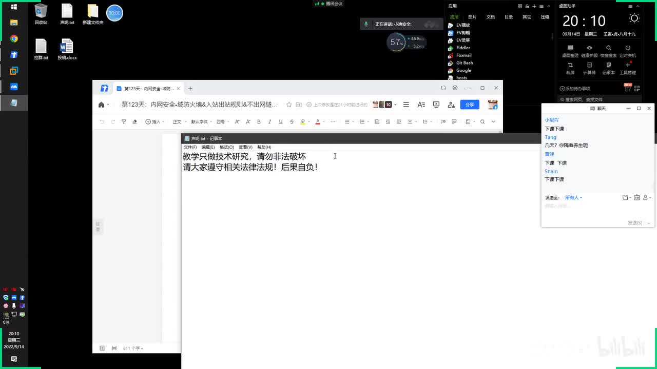
Task: Open the 查看(V) menu in Notepad
Action: (x=245, y=147)
